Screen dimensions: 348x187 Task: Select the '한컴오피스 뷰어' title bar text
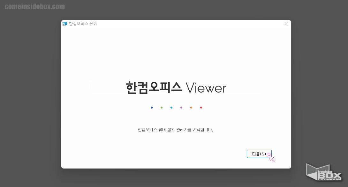coord(83,24)
